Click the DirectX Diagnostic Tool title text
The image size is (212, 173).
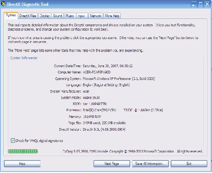pos(28,4)
